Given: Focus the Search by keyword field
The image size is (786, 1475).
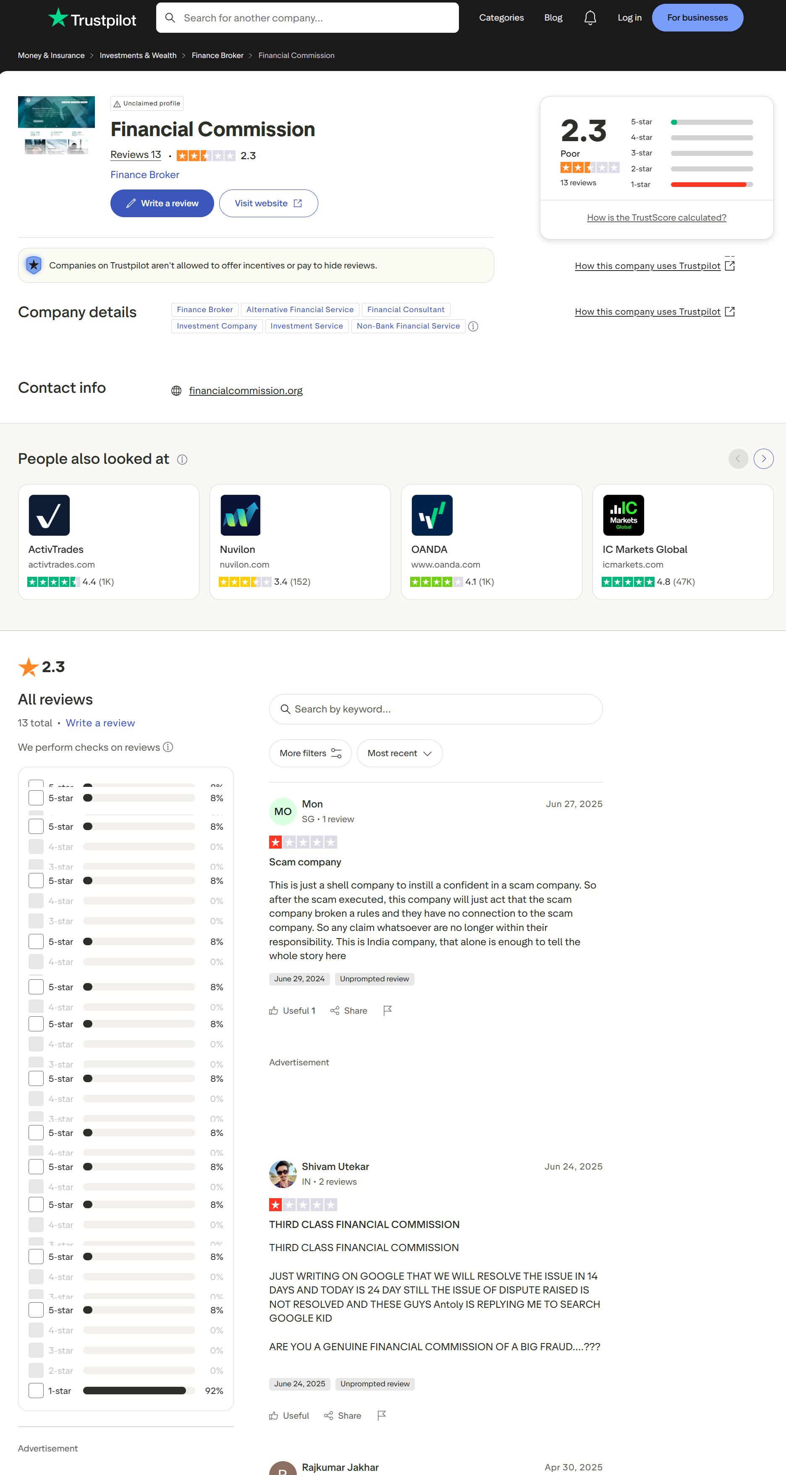Looking at the screenshot, I should click(436, 710).
